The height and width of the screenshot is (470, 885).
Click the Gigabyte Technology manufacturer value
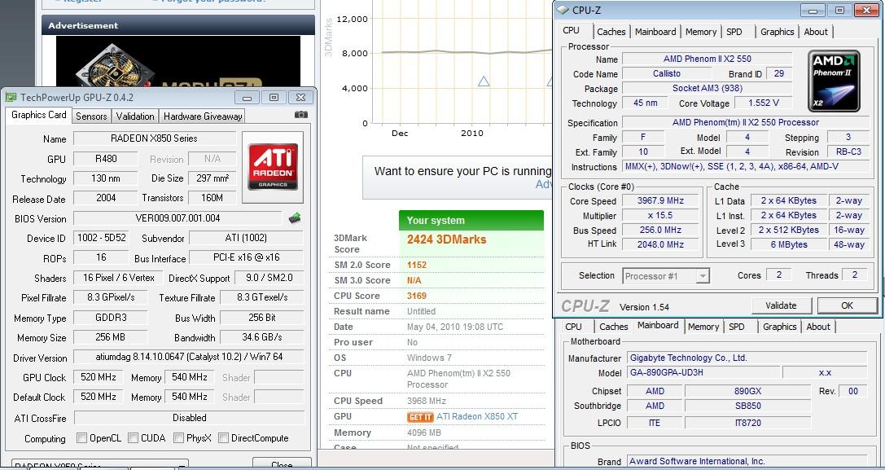[x=747, y=358]
